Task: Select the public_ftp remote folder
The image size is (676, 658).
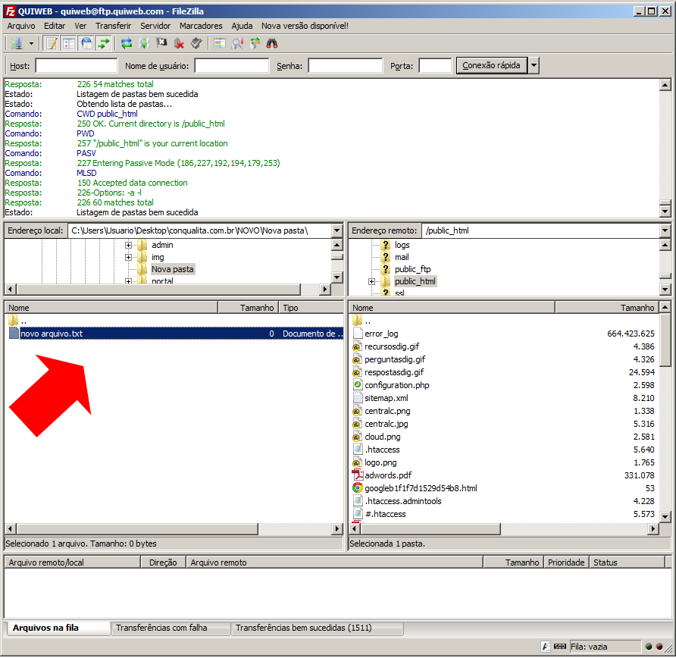Action: click(x=412, y=269)
